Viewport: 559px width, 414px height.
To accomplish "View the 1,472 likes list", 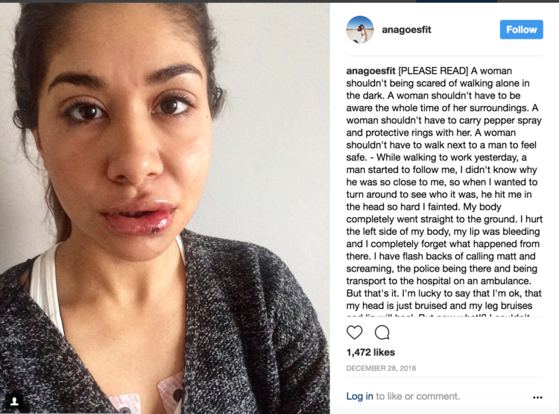I will pos(370,352).
